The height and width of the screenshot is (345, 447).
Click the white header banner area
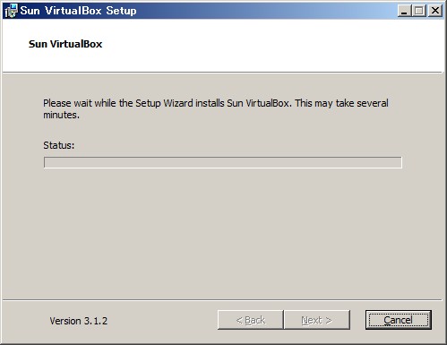click(x=222, y=46)
